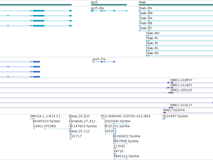The image size is (213, 160).
Task: Select the DME1-014L17 clone label
Action: click(x=181, y=105)
